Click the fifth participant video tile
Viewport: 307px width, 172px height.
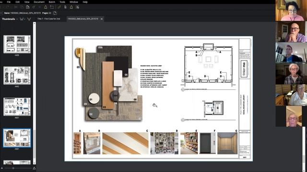[291, 95]
